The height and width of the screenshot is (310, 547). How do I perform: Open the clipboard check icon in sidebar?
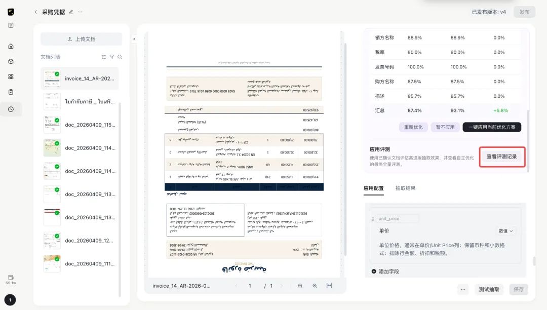click(11, 92)
